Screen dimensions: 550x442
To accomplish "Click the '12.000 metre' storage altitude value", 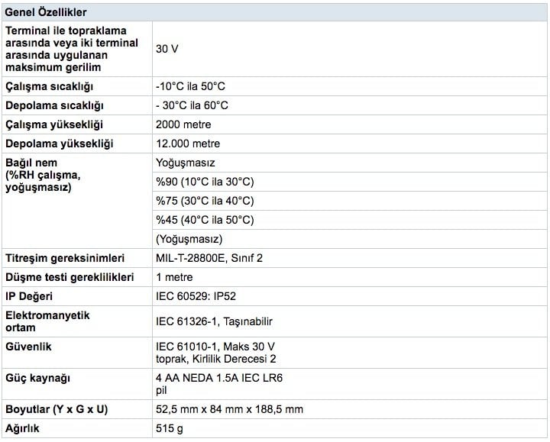I will click(188, 144).
